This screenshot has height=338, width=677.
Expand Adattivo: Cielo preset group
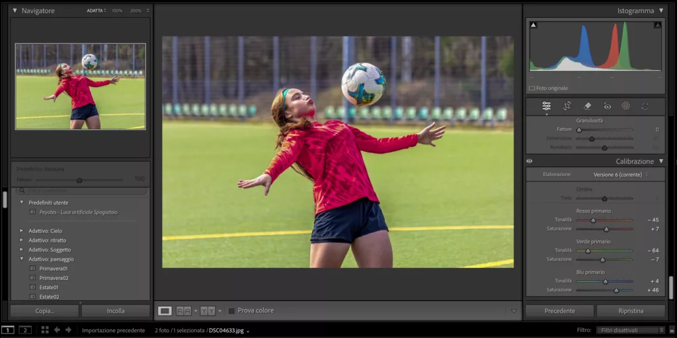pyautogui.click(x=22, y=230)
